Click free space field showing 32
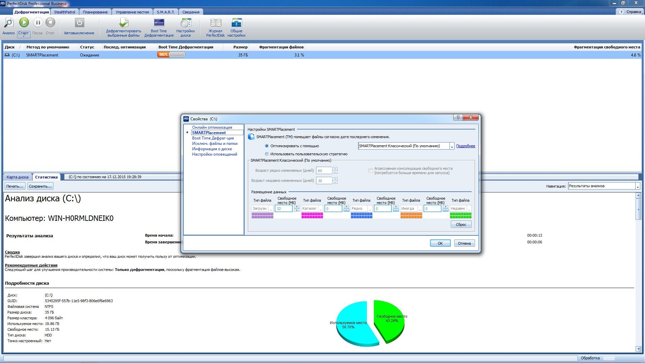The height and width of the screenshot is (363, 645). [x=284, y=209]
